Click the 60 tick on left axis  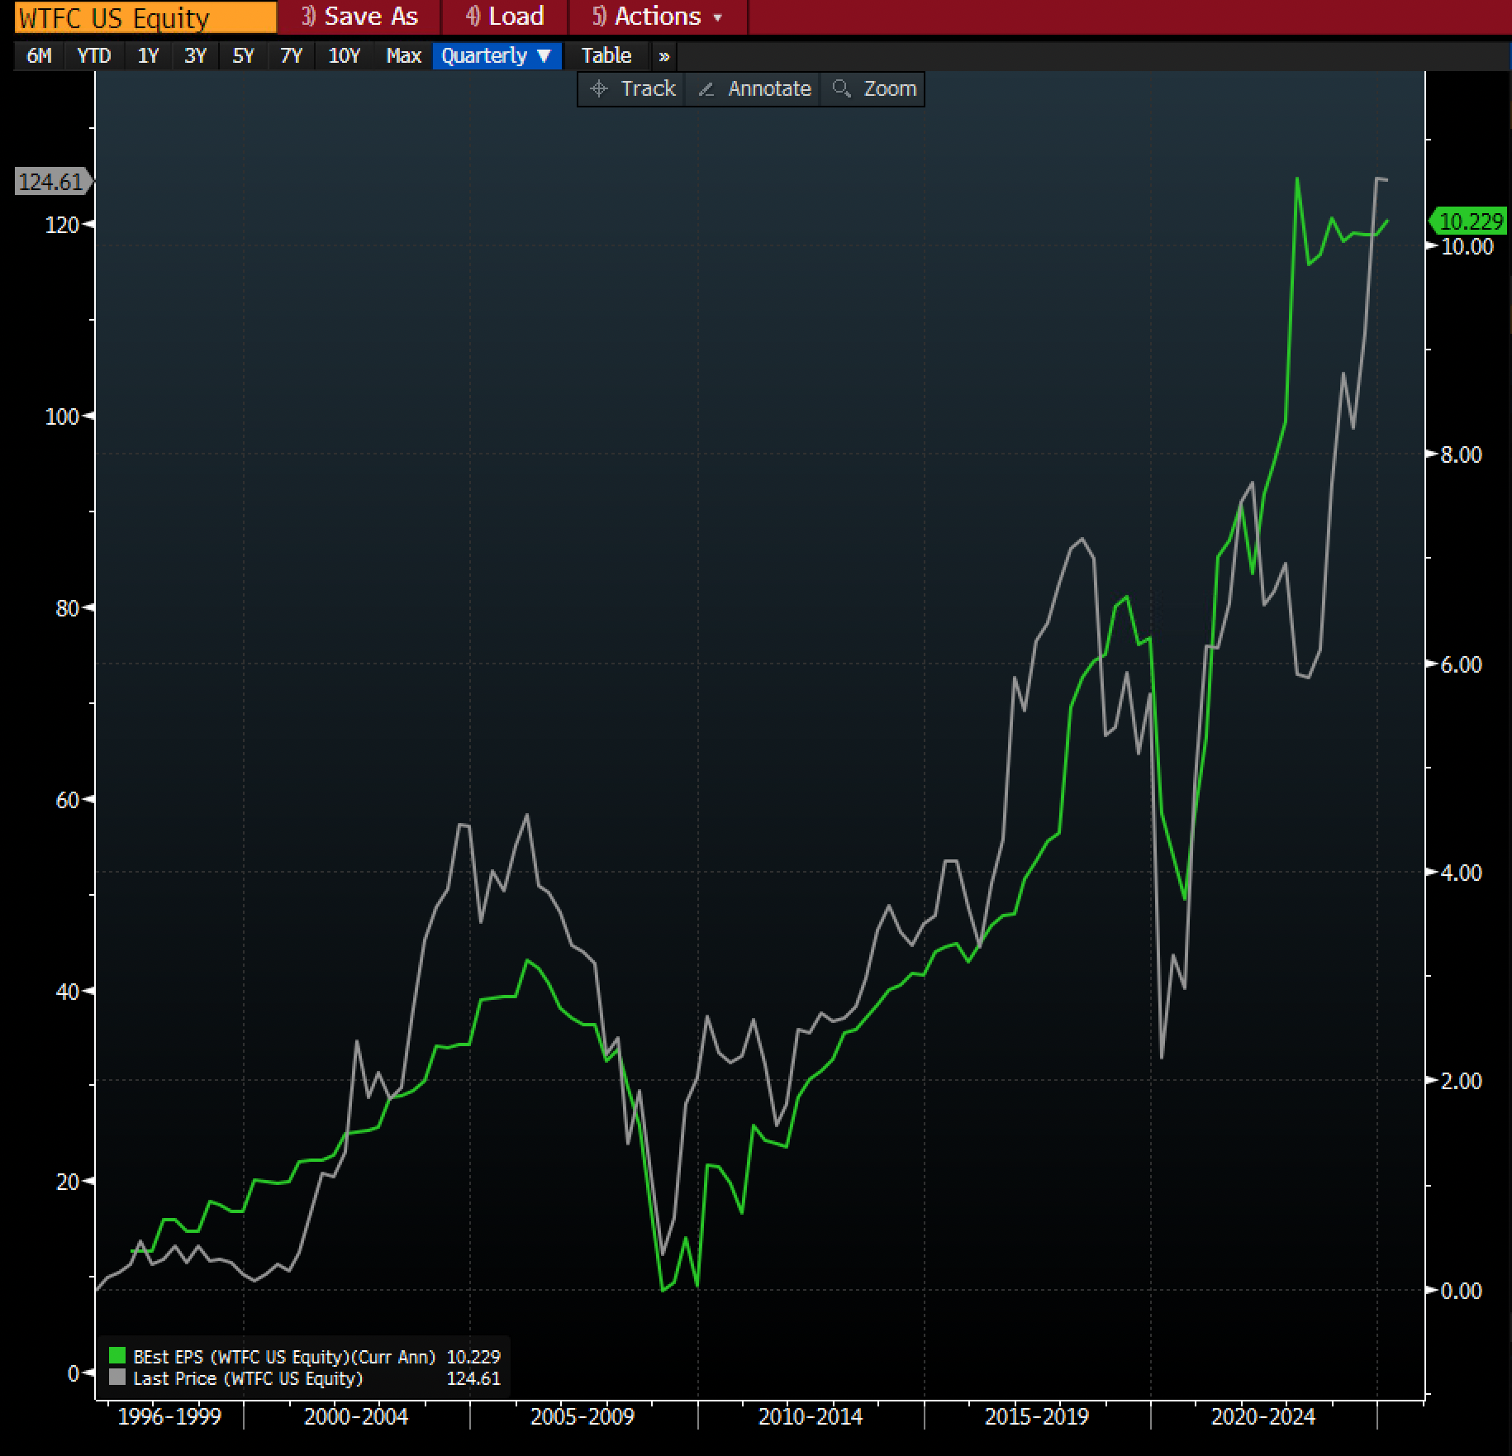tap(67, 800)
